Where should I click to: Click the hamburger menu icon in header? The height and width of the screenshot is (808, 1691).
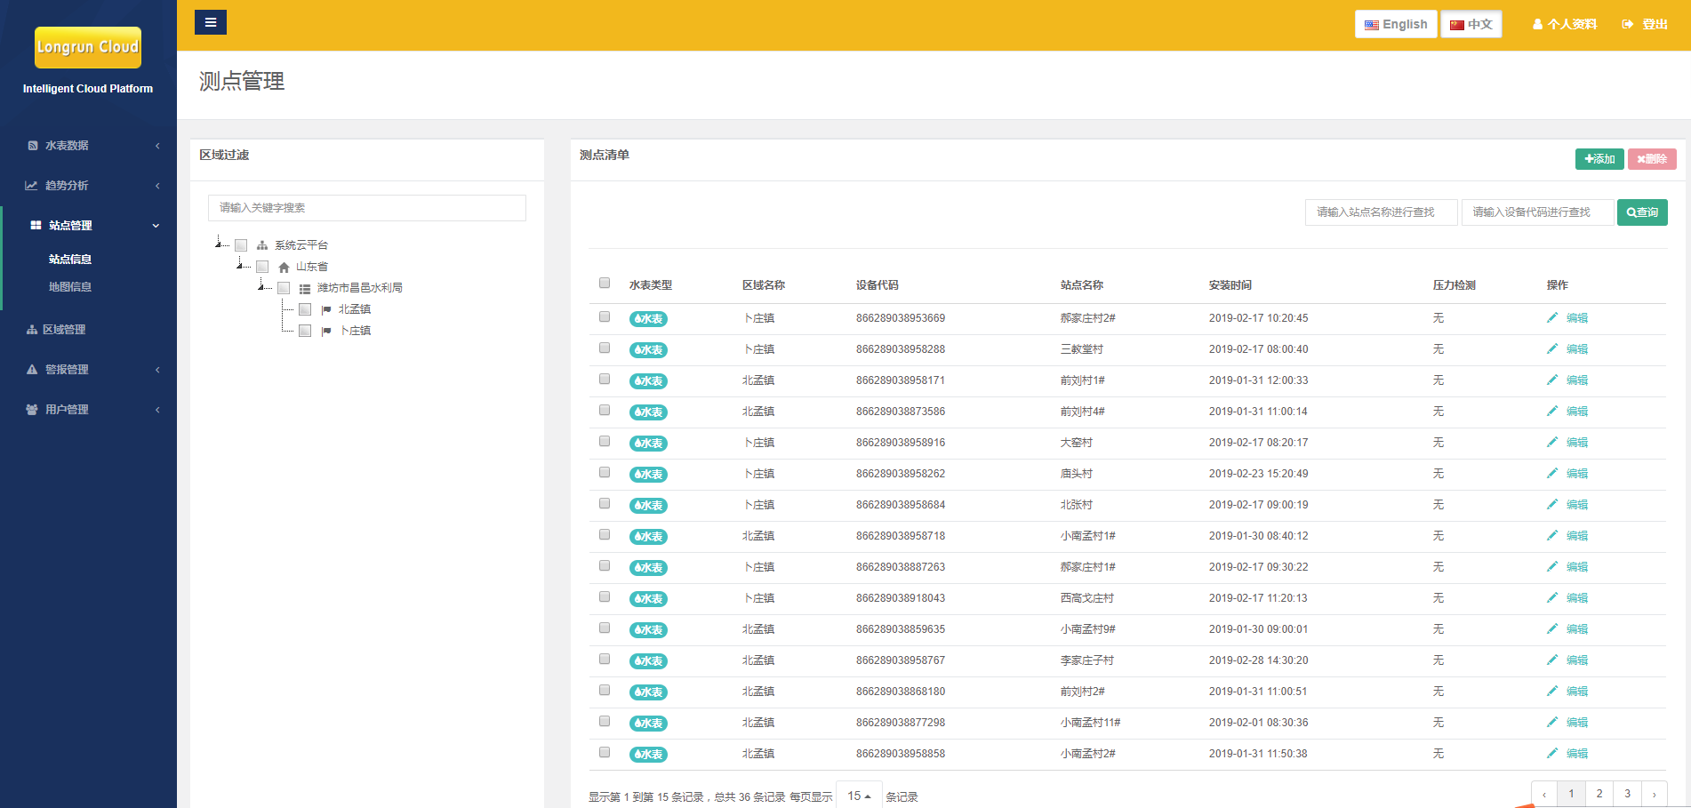point(210,22)
